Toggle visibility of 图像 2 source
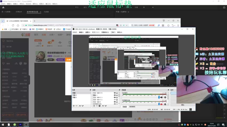 pos(115,95)
